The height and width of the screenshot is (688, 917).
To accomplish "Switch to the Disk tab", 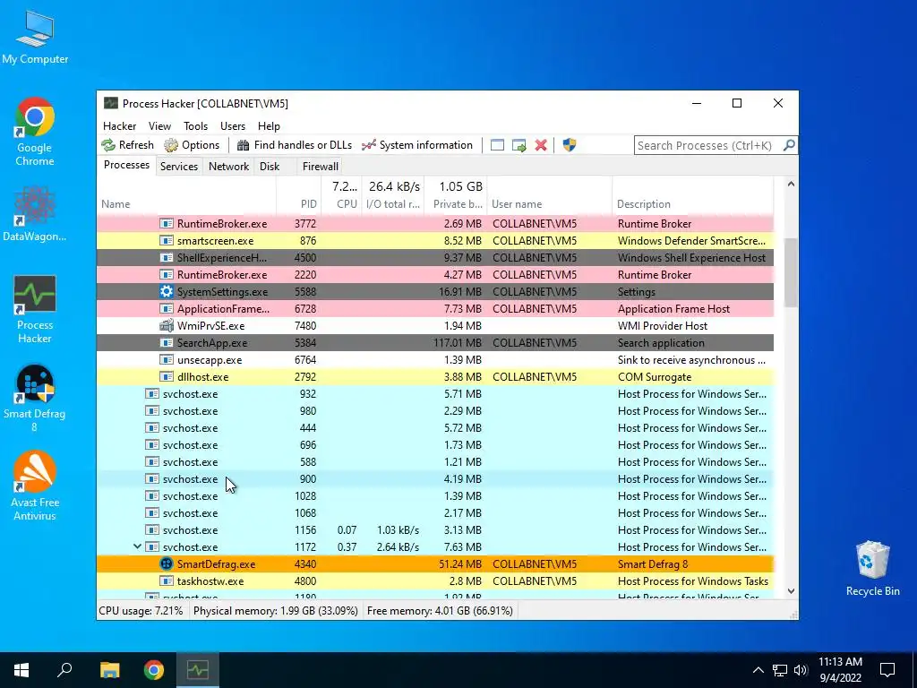I will (270, 166).
